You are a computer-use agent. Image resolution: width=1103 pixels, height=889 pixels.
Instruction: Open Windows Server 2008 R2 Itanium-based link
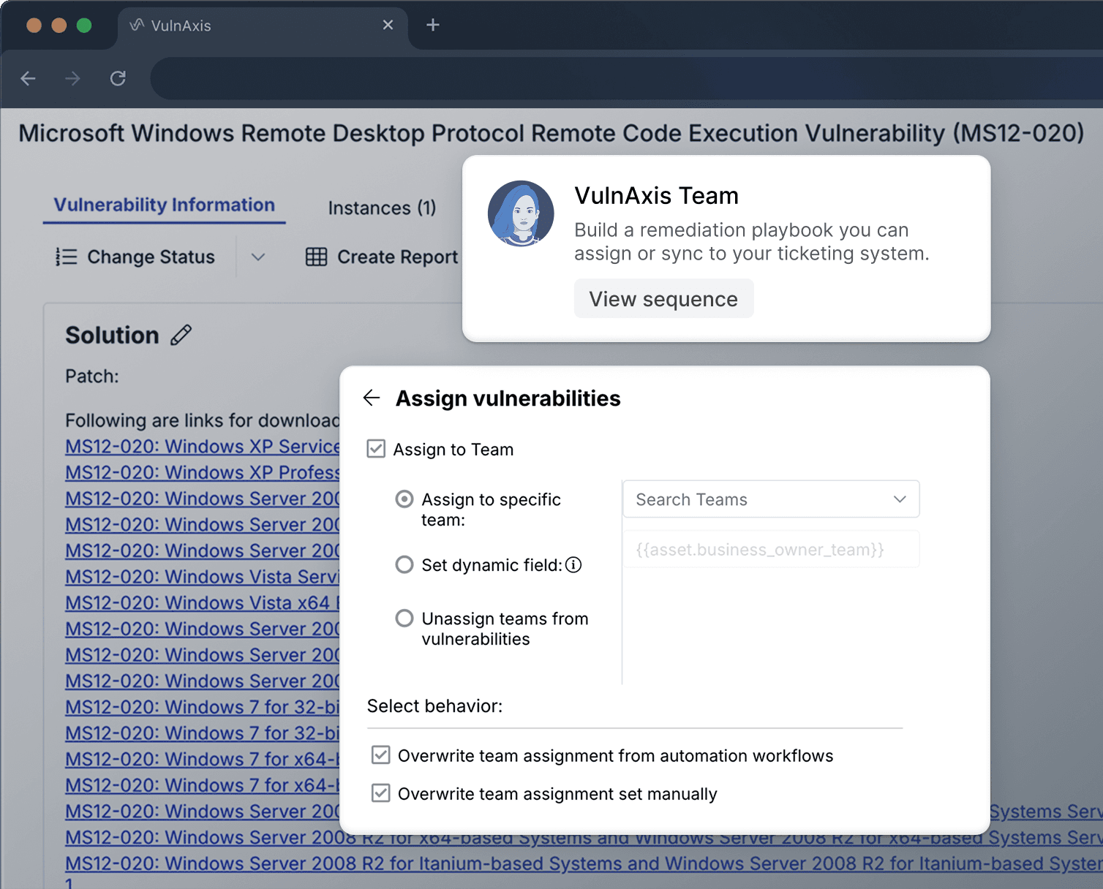pyautogui.click(x=584, y=864)
